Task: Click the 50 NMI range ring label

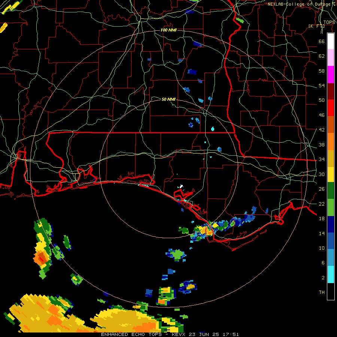Action: pyautogui.click(x=168, y=99)
